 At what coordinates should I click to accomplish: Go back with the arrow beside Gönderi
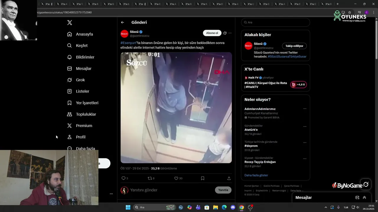tap(123, 22)
